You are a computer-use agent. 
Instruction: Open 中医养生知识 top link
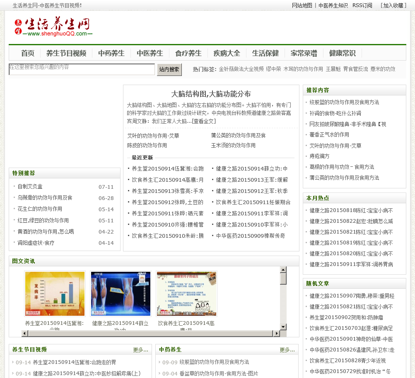pyautogui.click(x=333, y=5)
